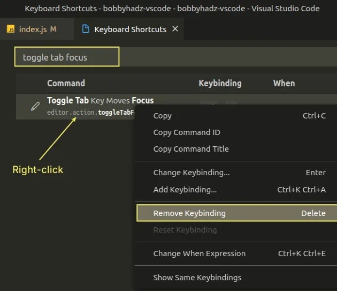This screenshot has height=291, width=337.
Task: Click the Command column header
Action: coord(66,84)
